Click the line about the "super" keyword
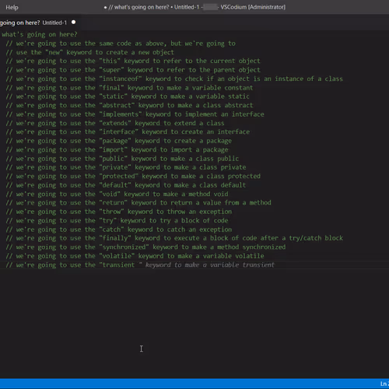The height and width of the screenshot is (389, 389). (133, 70)
